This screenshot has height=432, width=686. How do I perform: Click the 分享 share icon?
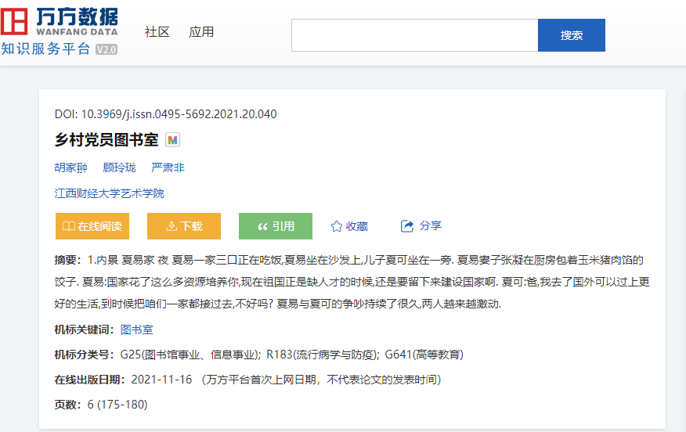(407, 226)
